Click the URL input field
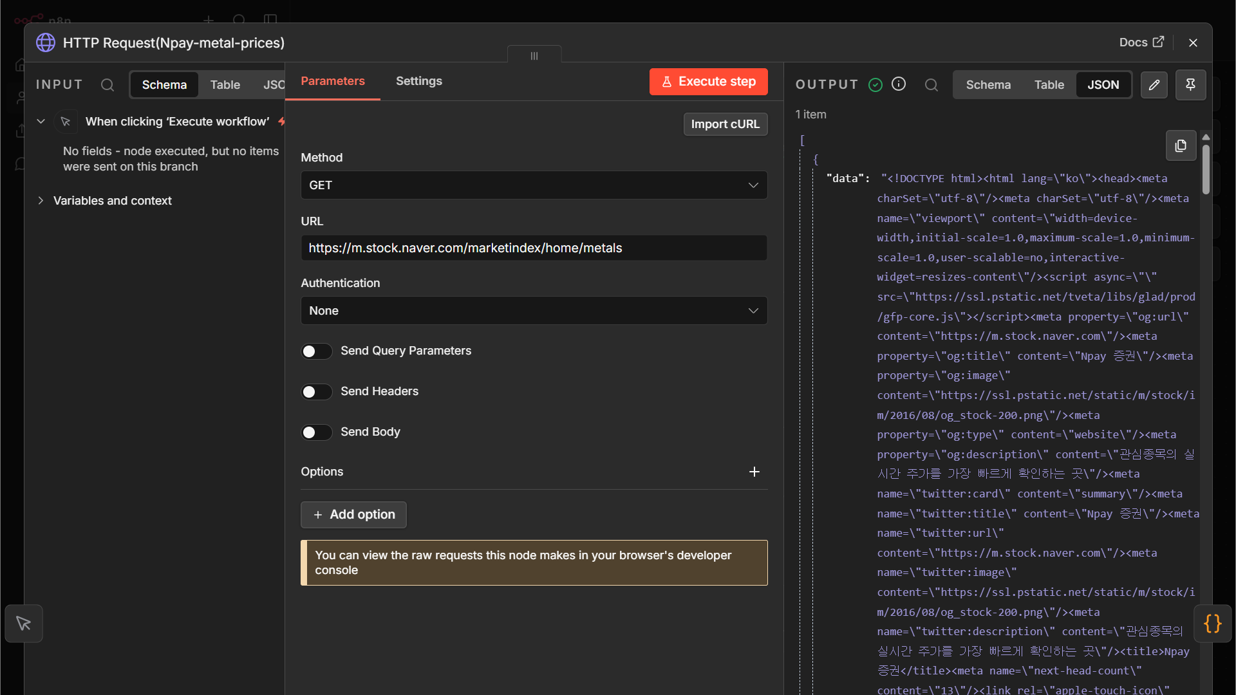This screenshot has width=1236, height=695. pos(534,248)
